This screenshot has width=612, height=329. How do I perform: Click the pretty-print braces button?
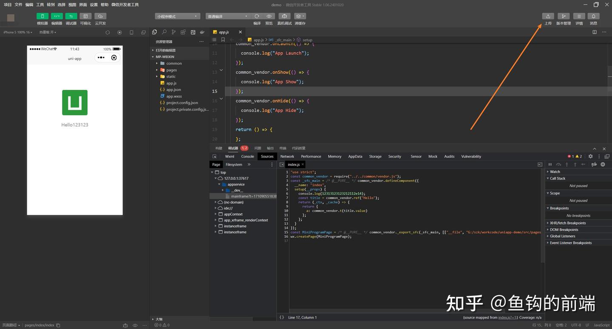281,317
